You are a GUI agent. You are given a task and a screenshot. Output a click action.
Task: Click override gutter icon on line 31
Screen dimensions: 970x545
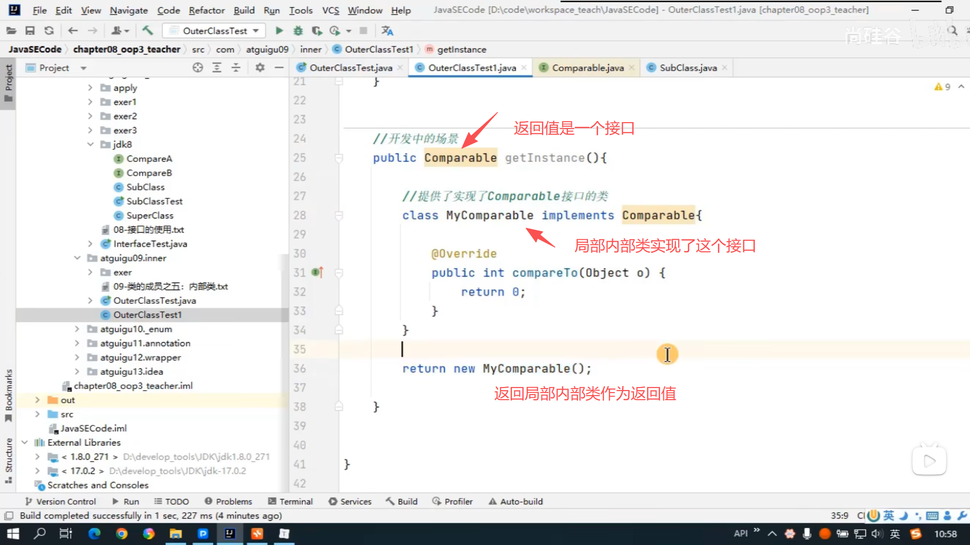(317, 272)
